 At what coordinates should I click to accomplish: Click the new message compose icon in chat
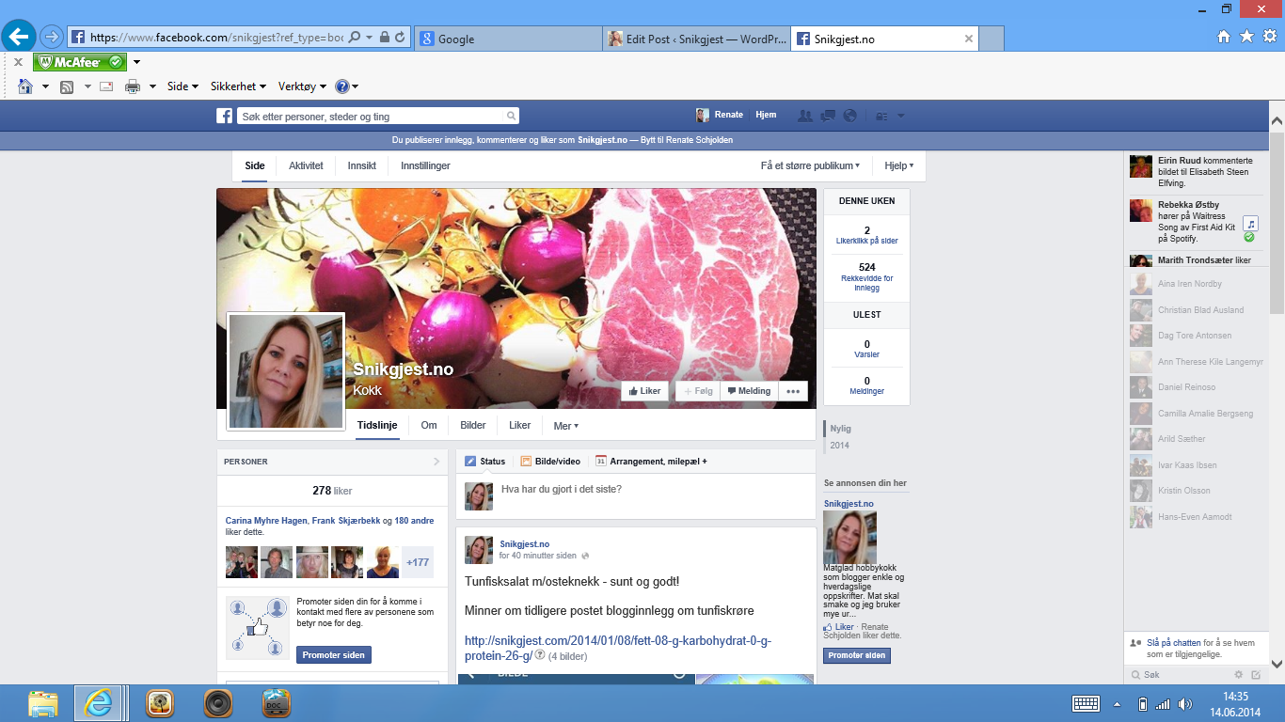coord(1255,675)
